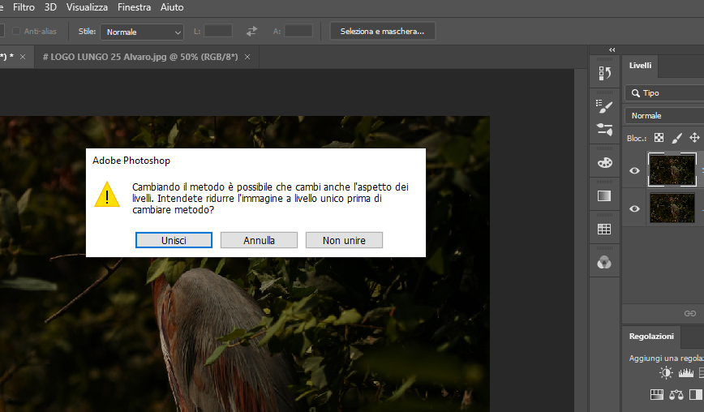Open the Normale blend mode dropdown in Livelli
704x412 pixels.
click(x=664, y=115)
